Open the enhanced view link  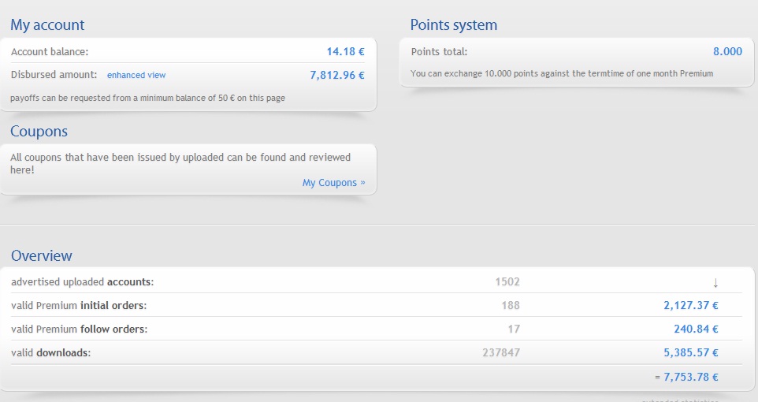point(136,76)
